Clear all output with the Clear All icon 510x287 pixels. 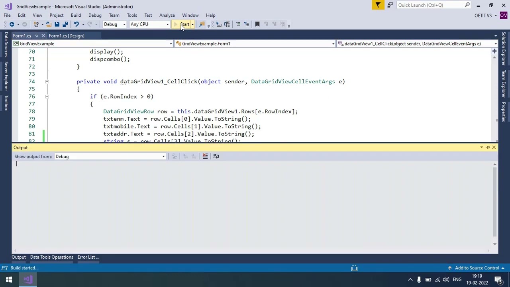[x=205, y=156]
